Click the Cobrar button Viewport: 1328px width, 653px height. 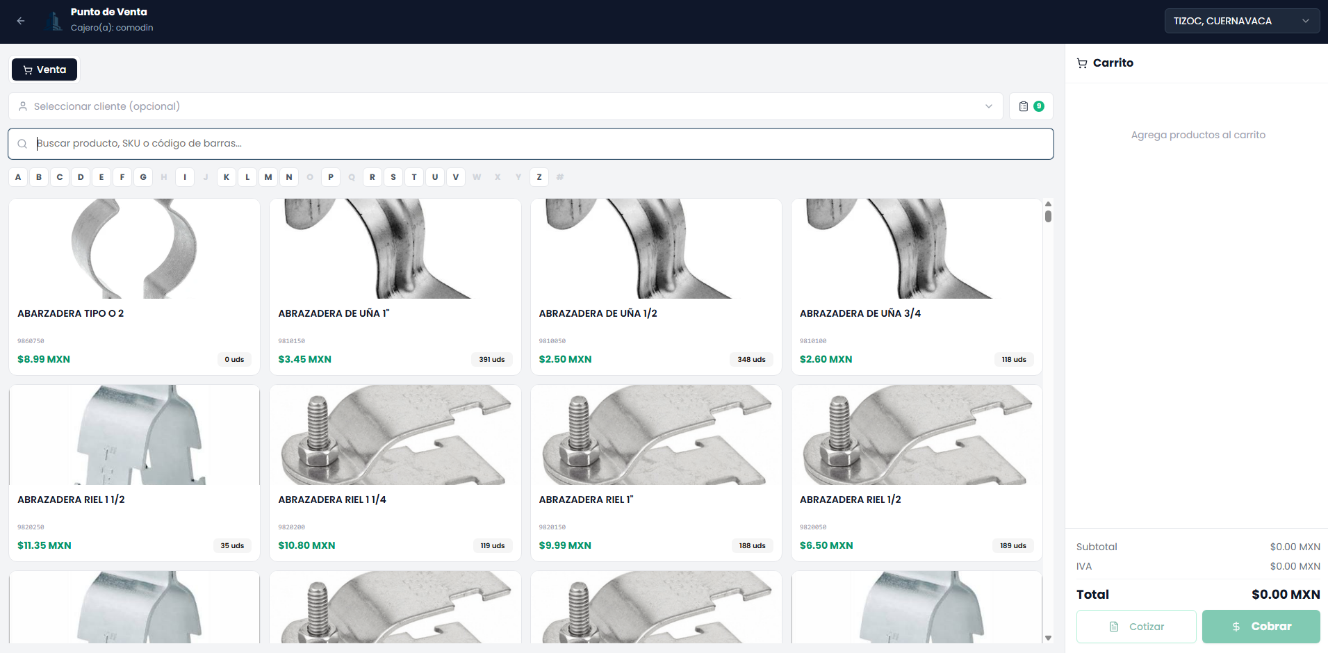(x=1261, y=627)
